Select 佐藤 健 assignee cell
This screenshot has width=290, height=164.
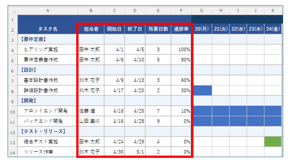(x=88, y=111)
